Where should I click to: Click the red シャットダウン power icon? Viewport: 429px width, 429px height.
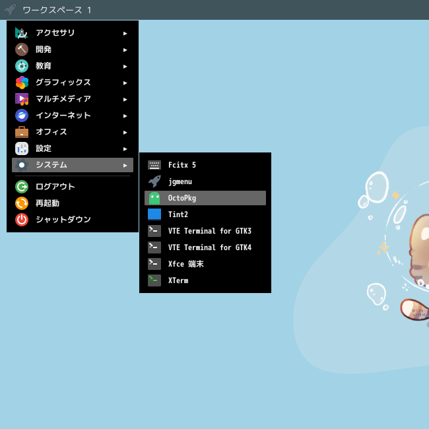click(x=22, y=220)
